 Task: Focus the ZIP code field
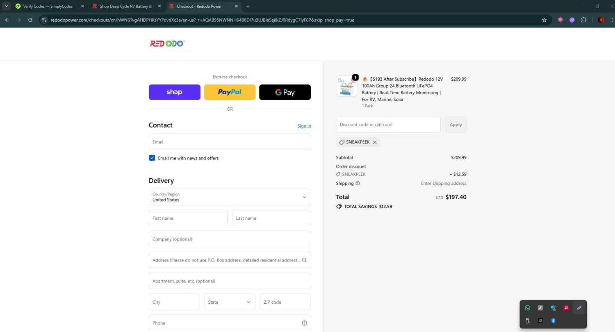click(285, 302)
